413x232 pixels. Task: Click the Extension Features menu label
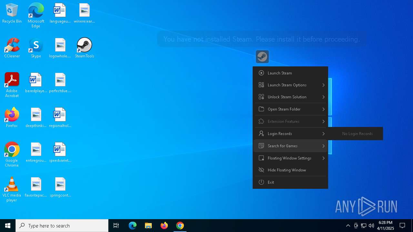pyautogui.click(x=284, y=121)
